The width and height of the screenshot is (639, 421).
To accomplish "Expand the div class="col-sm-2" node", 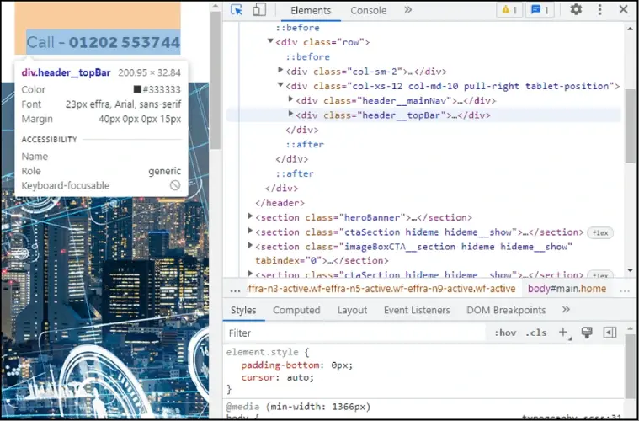I will [280, 70].
